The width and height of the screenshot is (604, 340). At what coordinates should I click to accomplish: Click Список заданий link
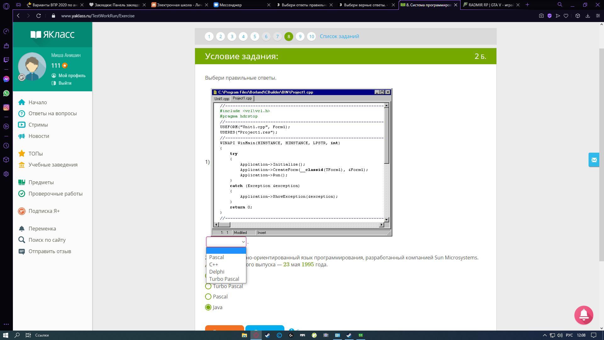[339, 36]
